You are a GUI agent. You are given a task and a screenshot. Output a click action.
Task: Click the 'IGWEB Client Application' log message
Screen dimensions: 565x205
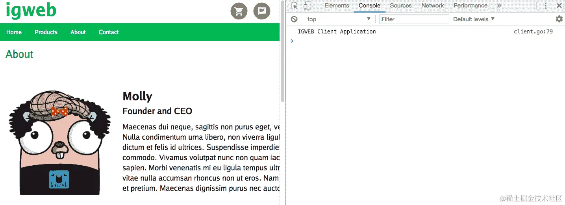(337, 31)
